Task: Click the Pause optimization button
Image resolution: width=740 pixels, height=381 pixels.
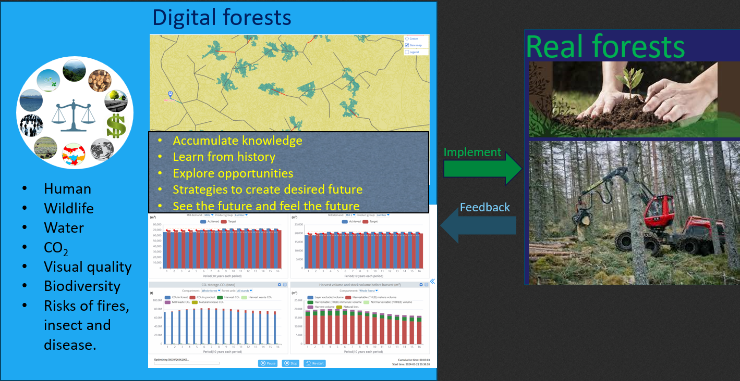Action: pos(268,363)
